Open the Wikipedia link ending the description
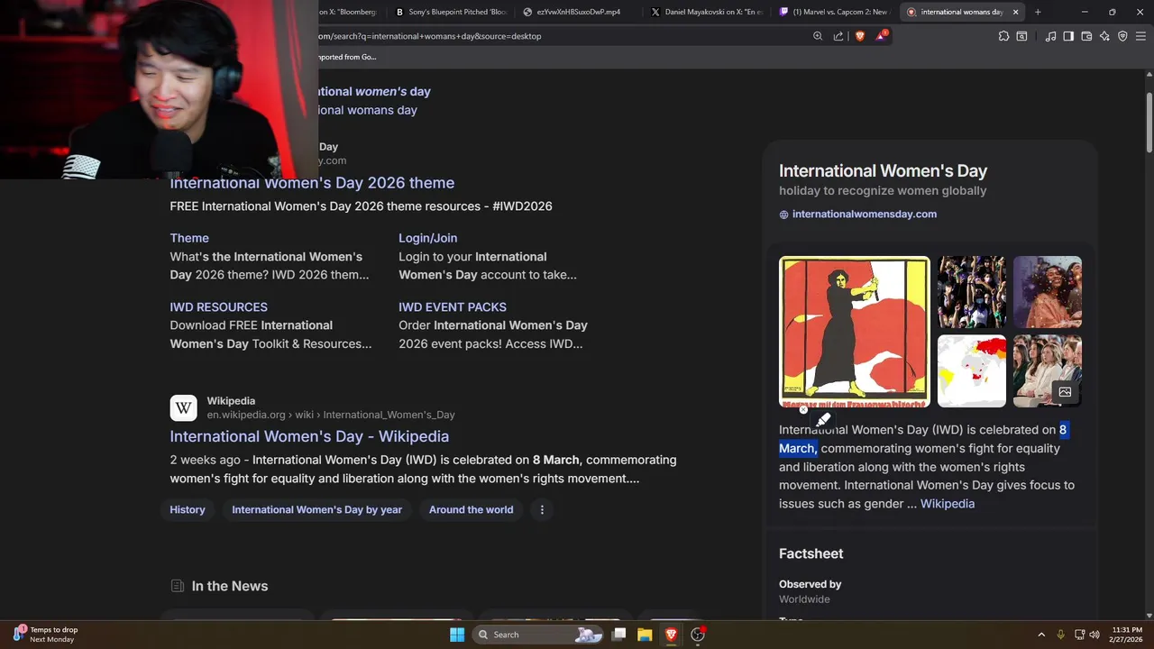The height and width of the screenshot is (649, 1154). pos(948,504)
